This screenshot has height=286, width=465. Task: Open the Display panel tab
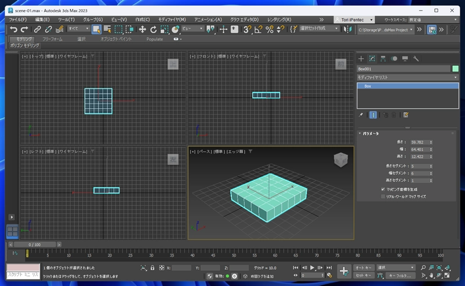click(x=405, y=59)
